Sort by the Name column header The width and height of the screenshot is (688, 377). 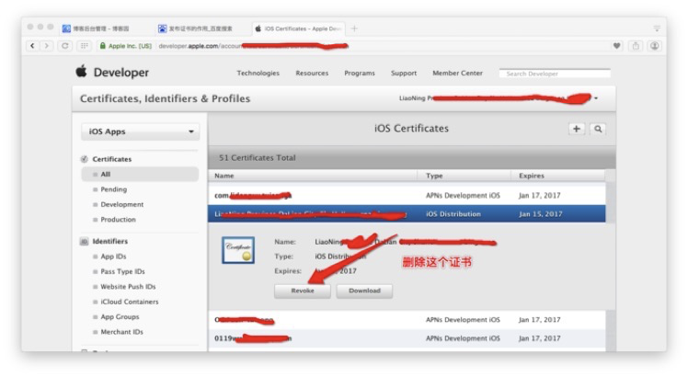click(x=313, y=176)
